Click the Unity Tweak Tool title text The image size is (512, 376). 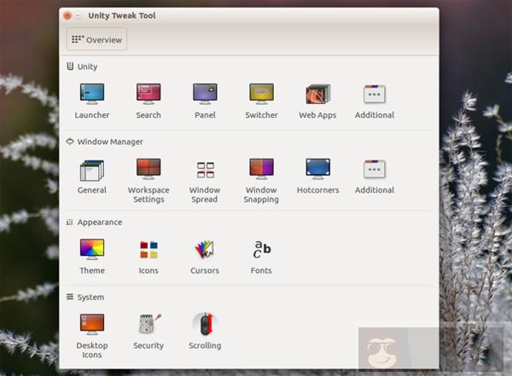(122, 15)
